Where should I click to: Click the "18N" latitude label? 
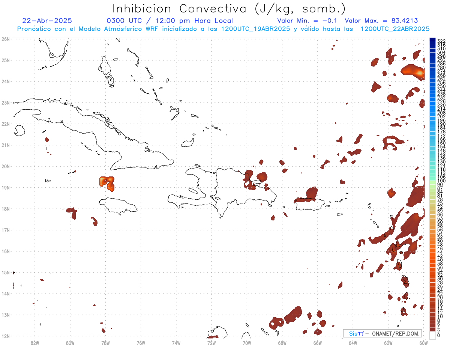click(x=5, y=209)
